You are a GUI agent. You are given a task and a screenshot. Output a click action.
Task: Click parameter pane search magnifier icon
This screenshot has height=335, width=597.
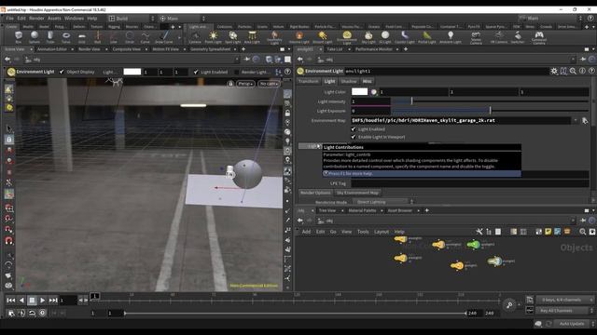tap(573, 71)
